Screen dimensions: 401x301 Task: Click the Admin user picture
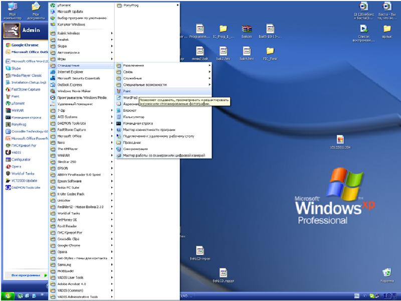tap(11, 31)
